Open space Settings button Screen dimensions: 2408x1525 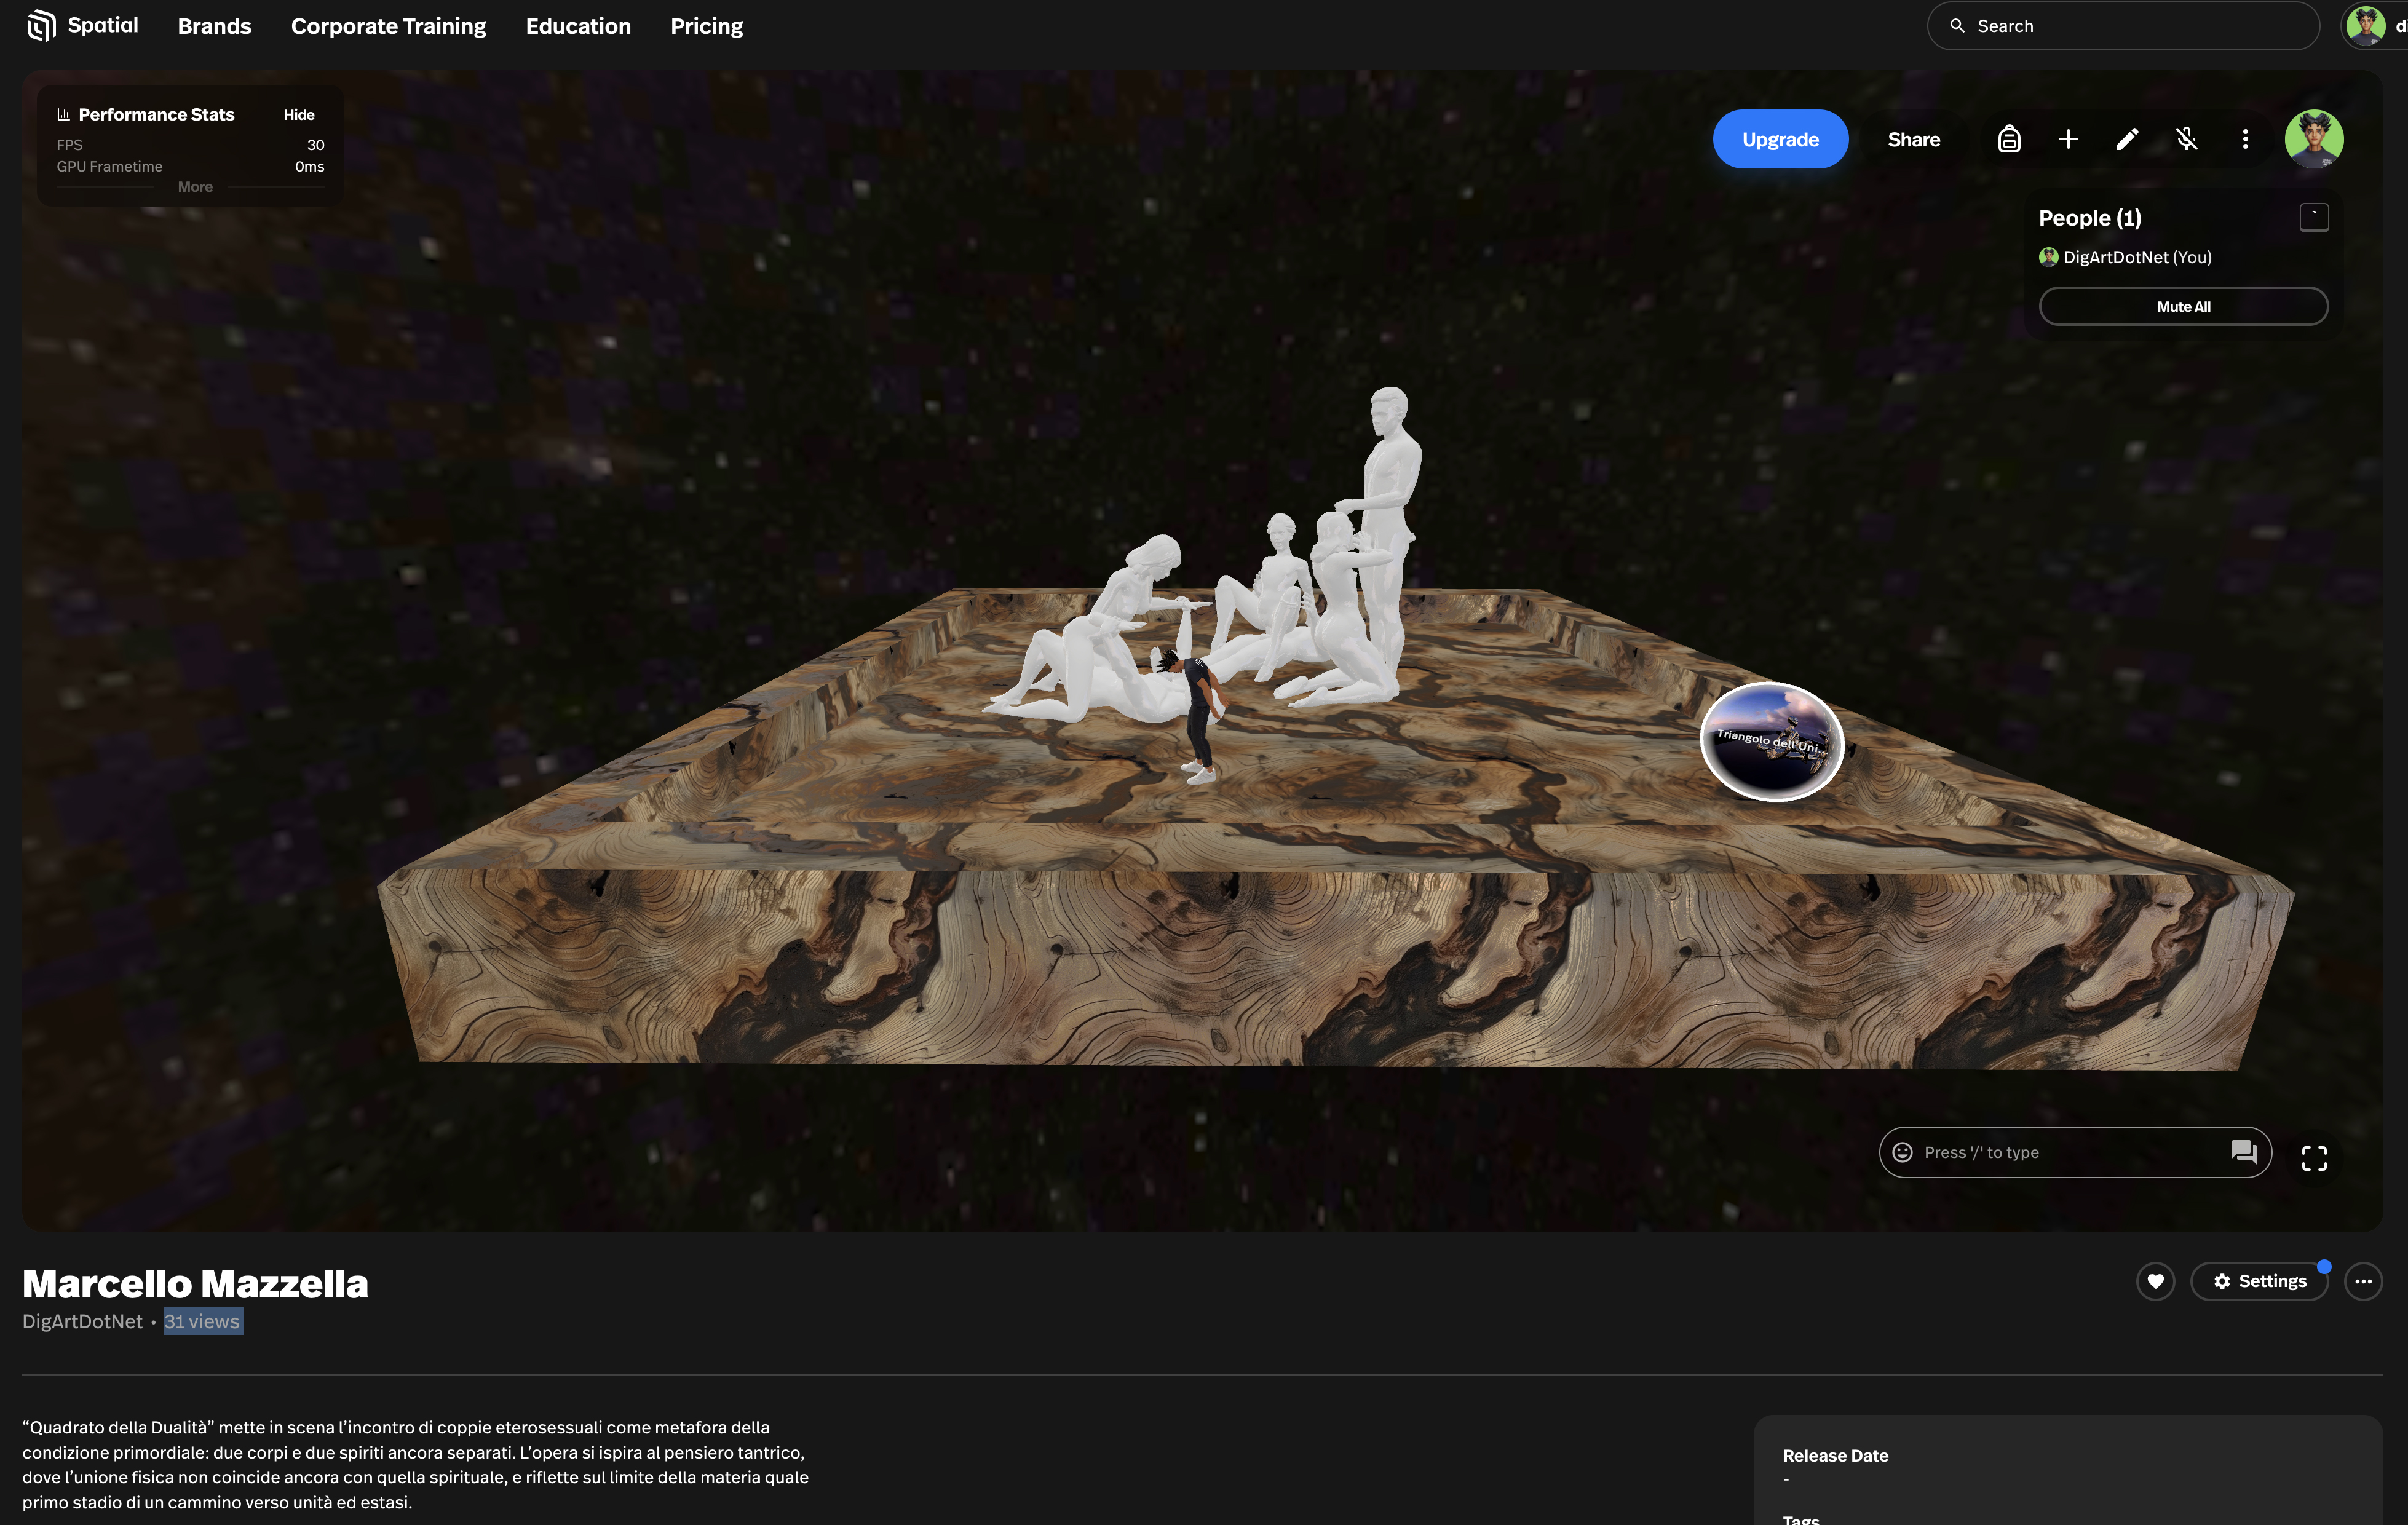(x=2259, y=1281)
